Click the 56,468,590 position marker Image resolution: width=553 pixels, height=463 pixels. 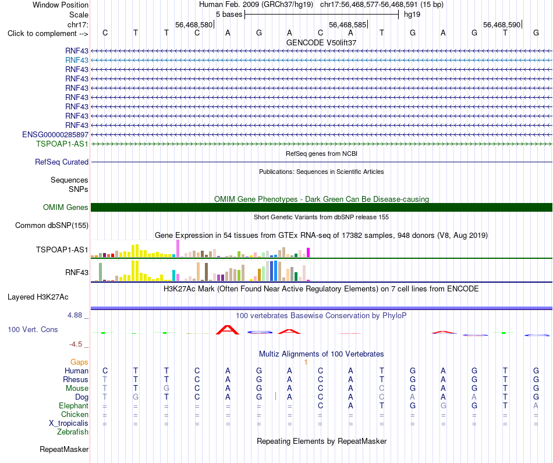pos(502,25)
